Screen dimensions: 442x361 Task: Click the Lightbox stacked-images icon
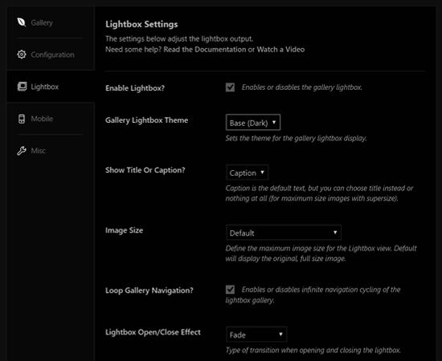(x=22, y=87)
